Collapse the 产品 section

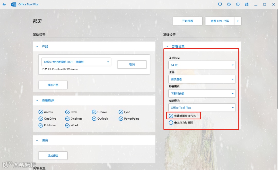coord(37,47)
